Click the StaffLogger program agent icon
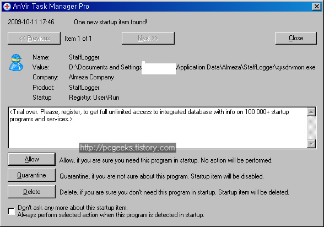Image resolution: width=324 pixels, height=227 pixels. (x=16, y=63)
